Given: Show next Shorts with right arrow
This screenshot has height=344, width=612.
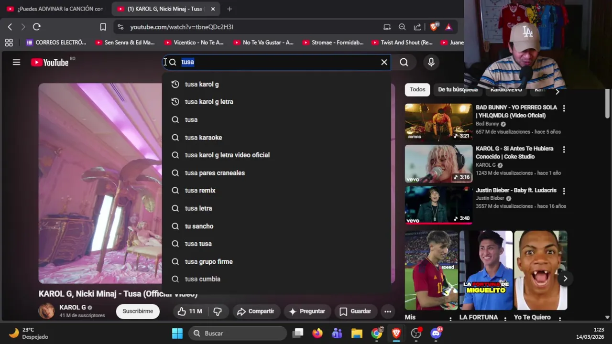Looking at the screenshot, I should [x=565, y=279].
